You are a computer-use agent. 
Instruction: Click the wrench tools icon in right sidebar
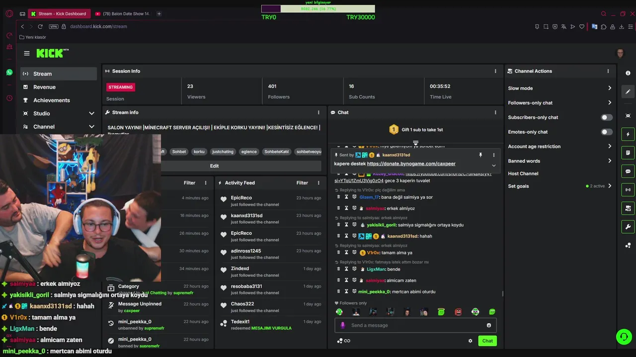click(628, 227)
